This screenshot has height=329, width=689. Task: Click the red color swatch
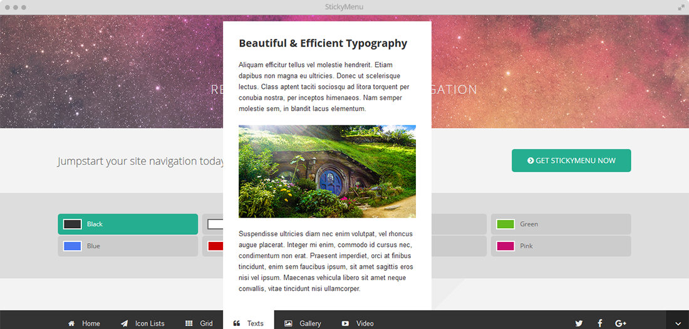pos(215,246)
